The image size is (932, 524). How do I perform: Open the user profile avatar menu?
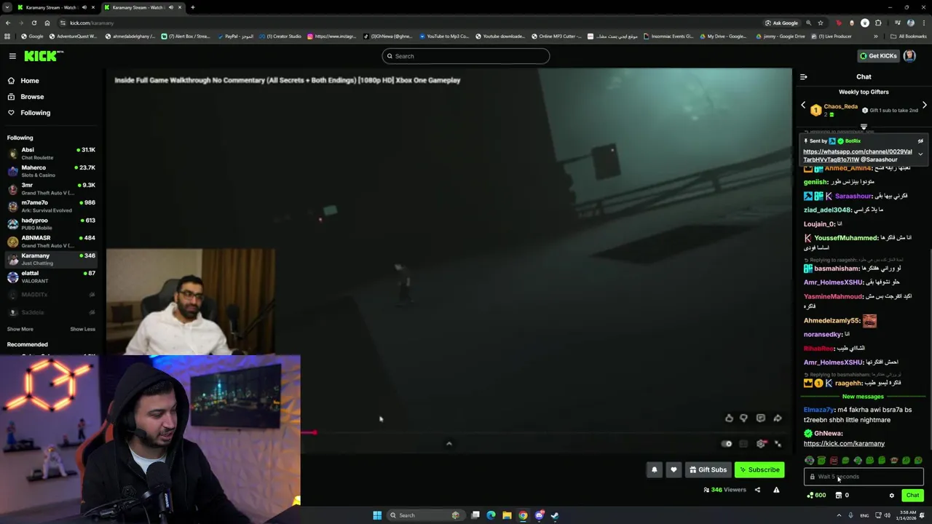[909, 56]
